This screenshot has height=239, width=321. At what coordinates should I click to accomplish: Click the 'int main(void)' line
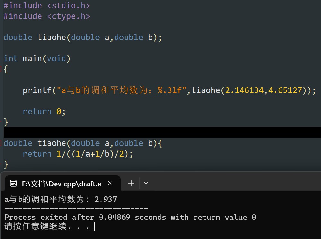pyautogui.click(x=37, y=59)
